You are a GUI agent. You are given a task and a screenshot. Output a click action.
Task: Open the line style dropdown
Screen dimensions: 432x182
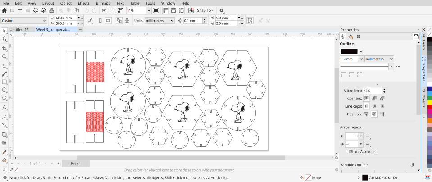391,66
